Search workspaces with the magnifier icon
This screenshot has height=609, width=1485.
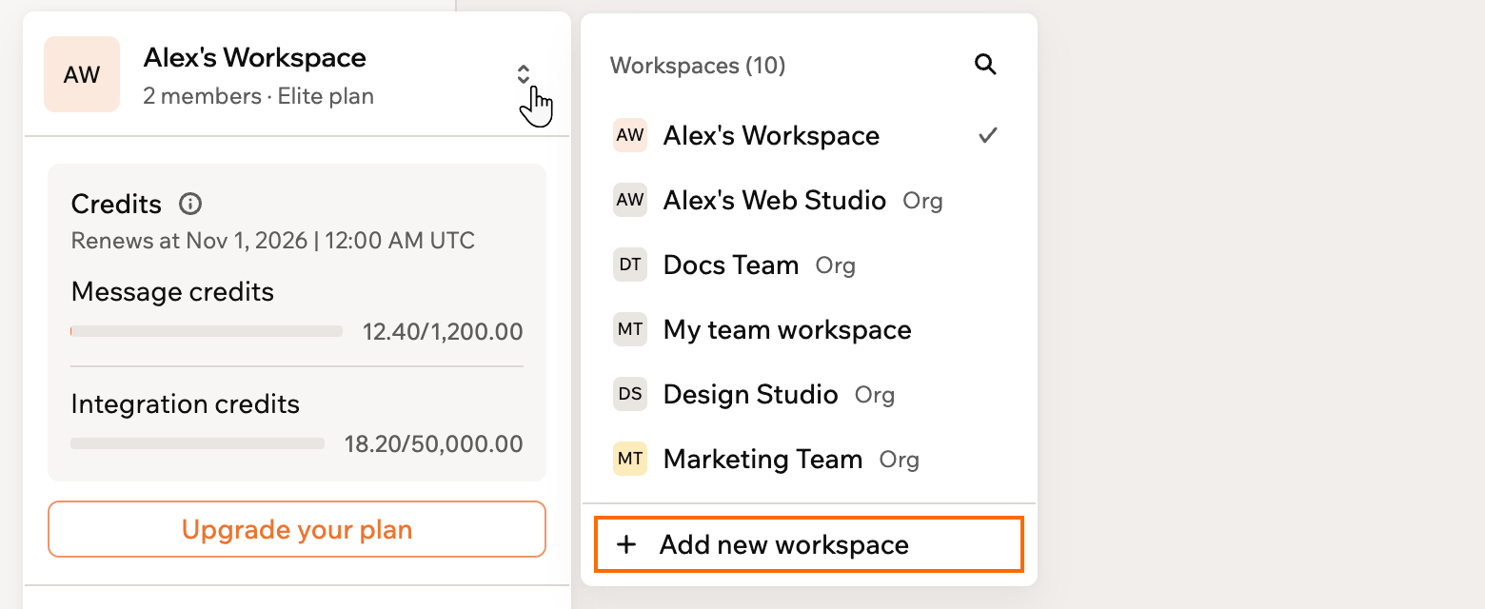tap(985, 65)
